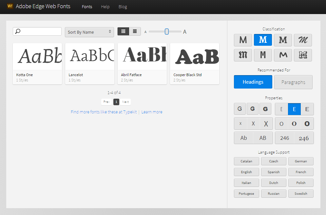326x215 pixels.
Task: Click the 1-4 of 4 results text
Action: [x=114, y=92]
